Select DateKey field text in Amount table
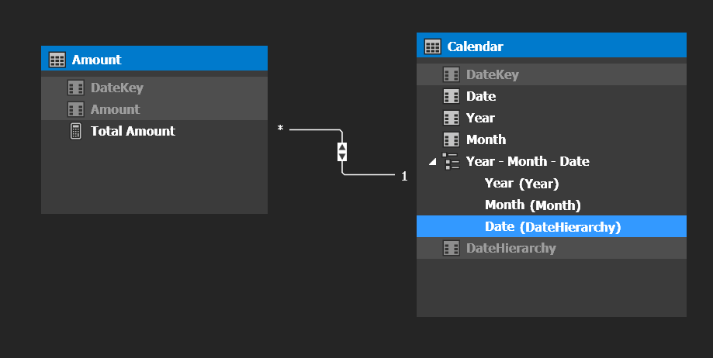Viewport: 713px width, 358px height. (117, 88)
